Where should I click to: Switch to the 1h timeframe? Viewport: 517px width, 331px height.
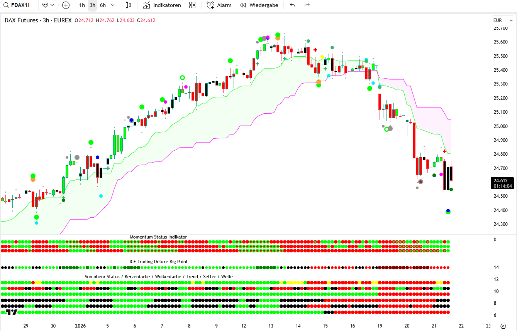82,5
